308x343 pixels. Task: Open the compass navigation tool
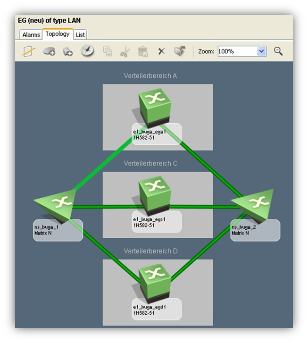click(87, 51)
